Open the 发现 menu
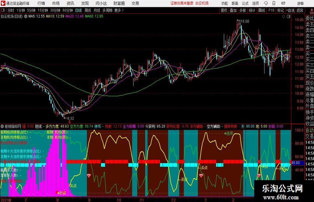This screenshot has width=314, height=202. coord(85,3)
